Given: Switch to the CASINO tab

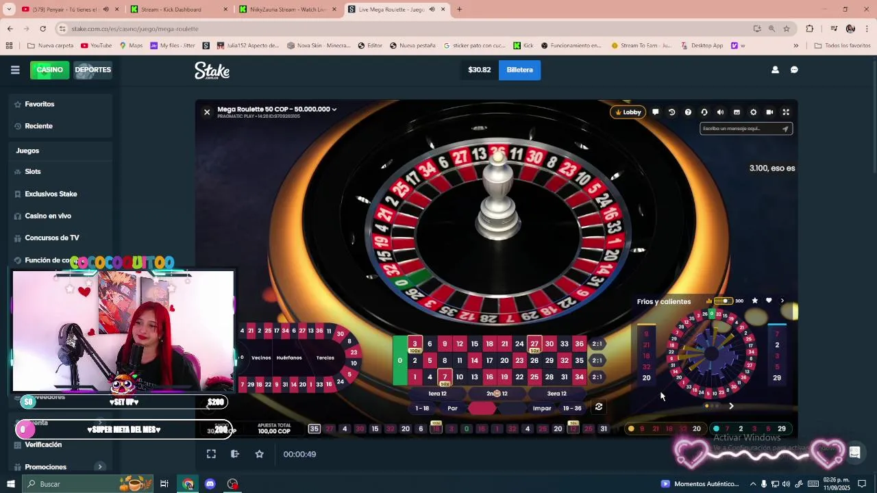Looking at the screenshot, I should click(49, 70).
